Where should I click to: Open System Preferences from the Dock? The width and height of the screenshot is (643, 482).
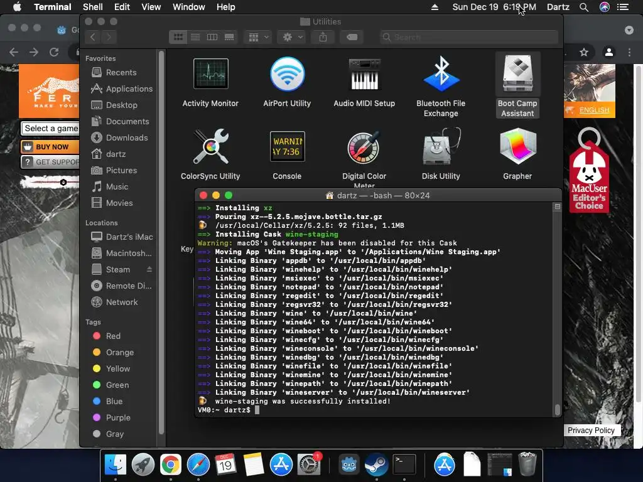(x=309, y=465)
